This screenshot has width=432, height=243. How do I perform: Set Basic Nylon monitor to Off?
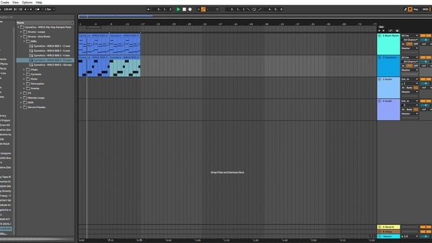[x=416, y=44]
